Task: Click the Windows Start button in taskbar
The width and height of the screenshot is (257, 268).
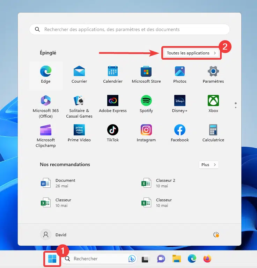Action: [52, 259]
